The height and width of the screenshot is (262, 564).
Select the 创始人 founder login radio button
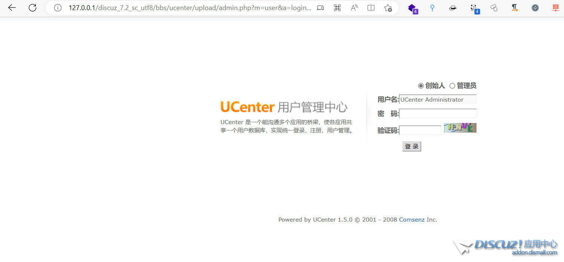click(x=421, y=86)
